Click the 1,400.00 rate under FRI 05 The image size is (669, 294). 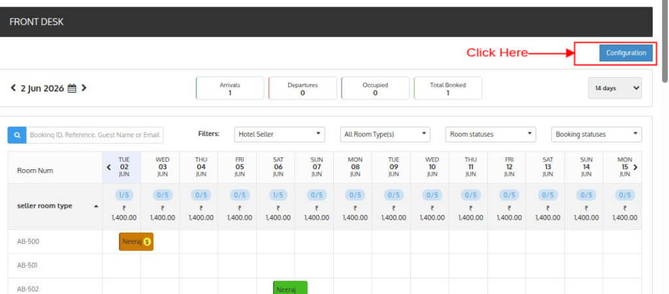point(239,218)
